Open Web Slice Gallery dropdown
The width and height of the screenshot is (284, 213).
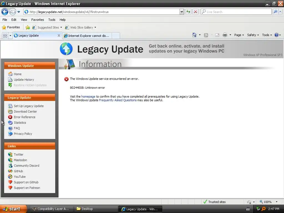pos(80,27)
